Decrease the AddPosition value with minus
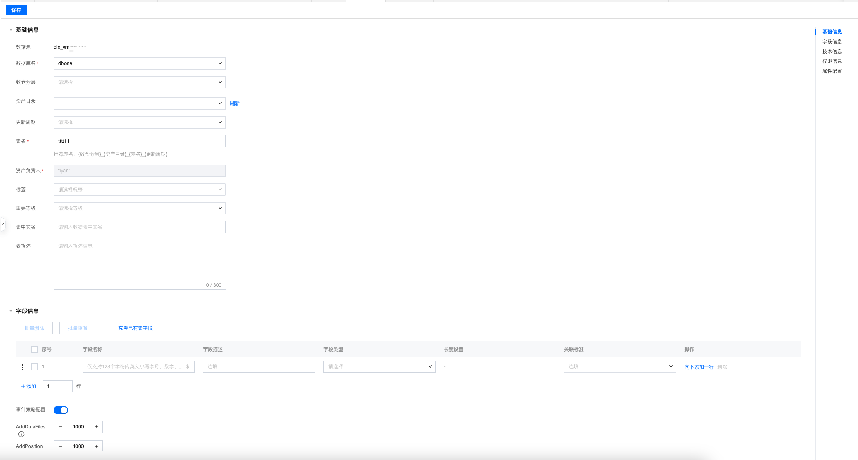Screen dimensions: 858x460 coord(60,446)
